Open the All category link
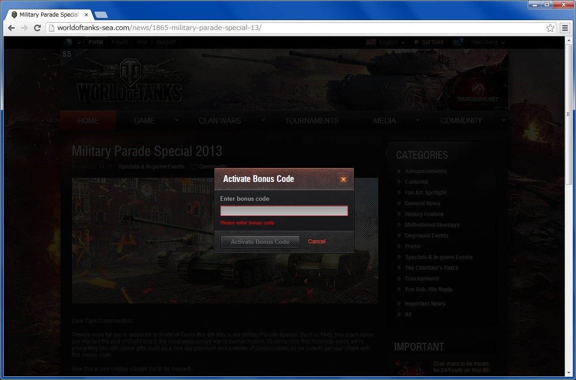Image resolution: width=576 pixels, height=380 pixels. click(x=408, y=315)
